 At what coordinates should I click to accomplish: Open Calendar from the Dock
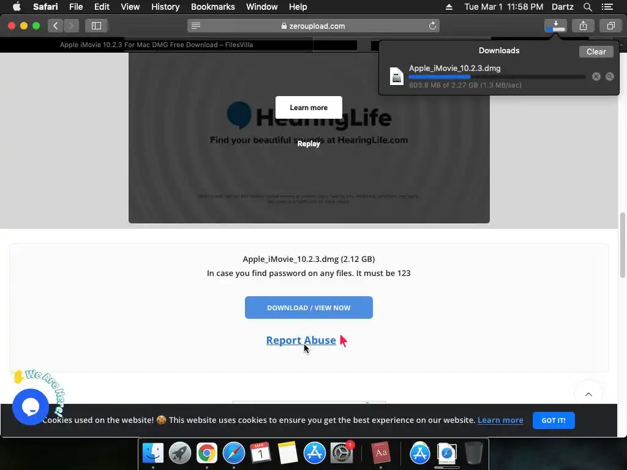pyautogui.click(x=260, y=453)
